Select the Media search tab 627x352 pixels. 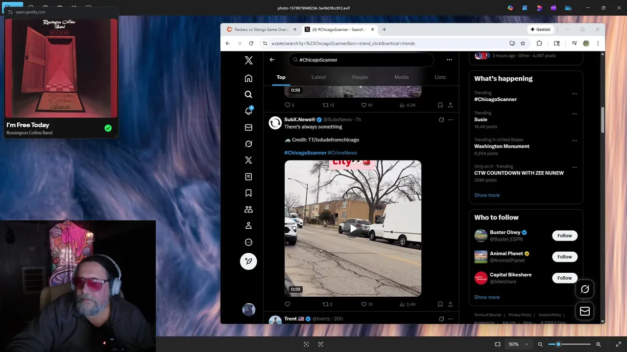click(401, 77)
